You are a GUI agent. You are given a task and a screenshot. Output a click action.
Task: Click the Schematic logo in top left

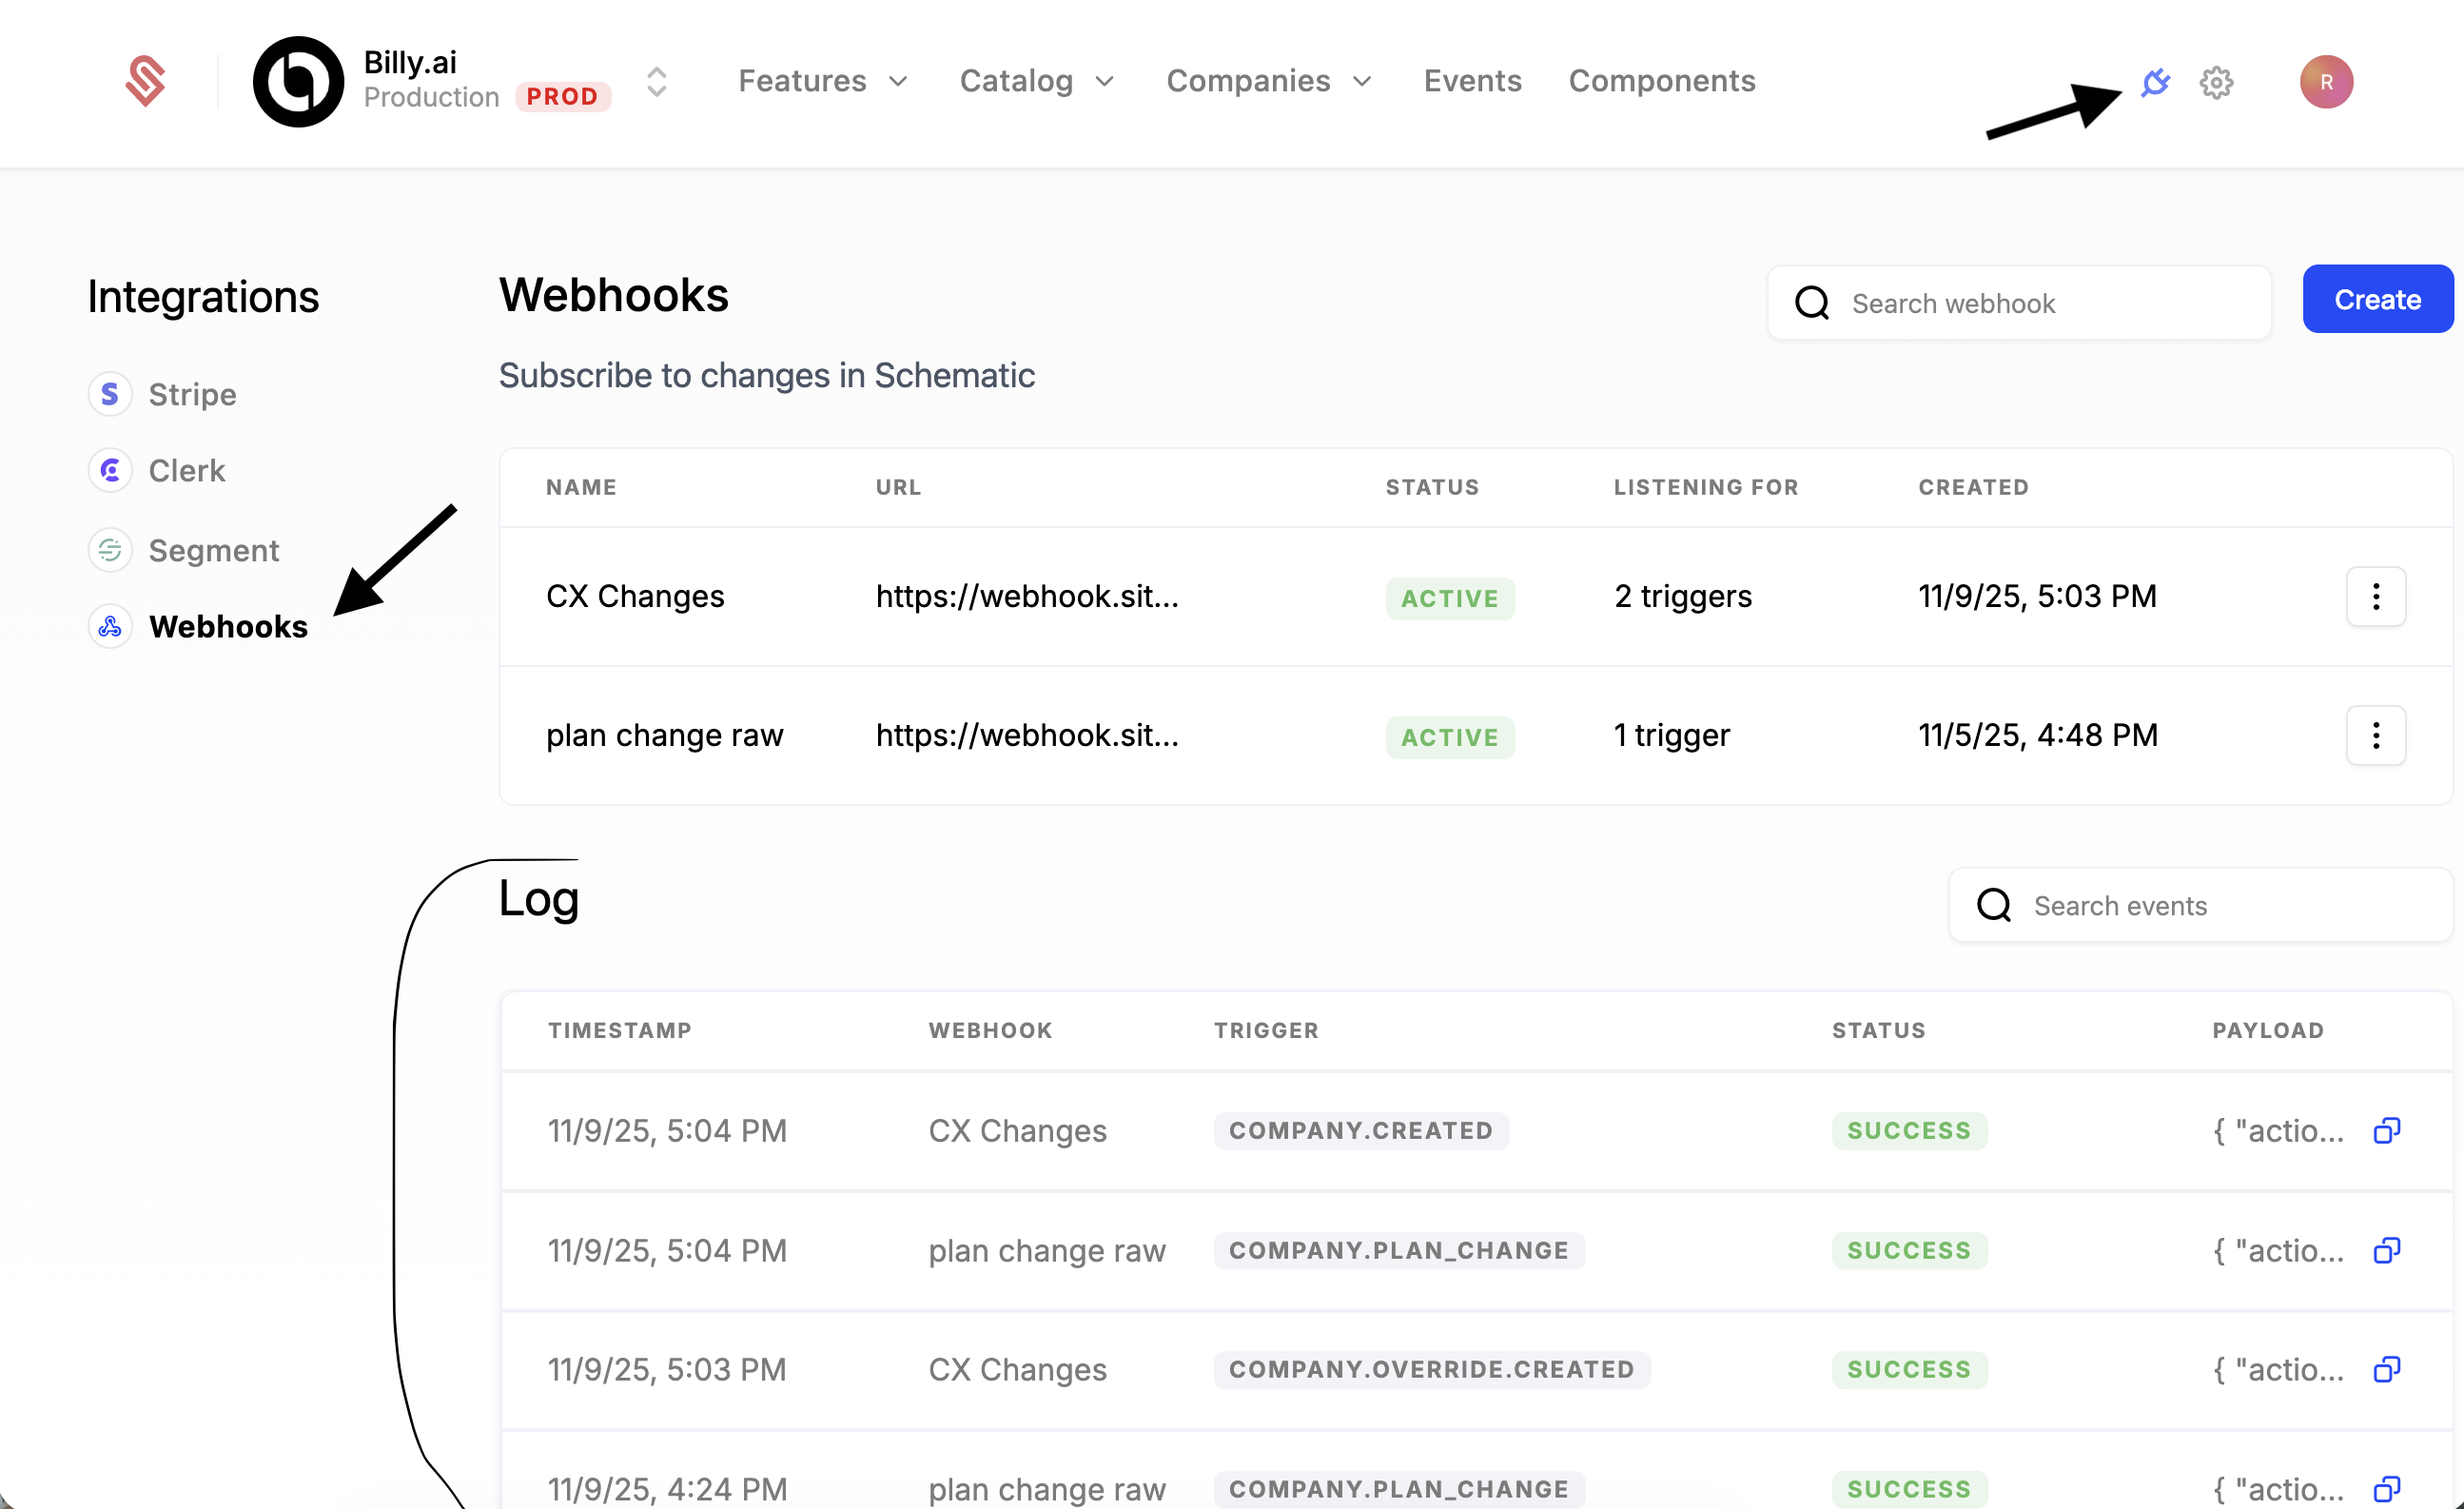[145, 81]
